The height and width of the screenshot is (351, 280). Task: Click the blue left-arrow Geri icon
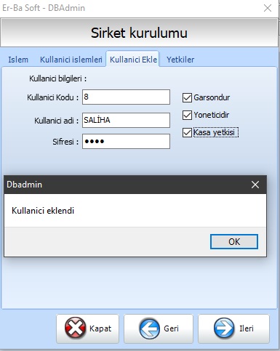pos(149,328)
